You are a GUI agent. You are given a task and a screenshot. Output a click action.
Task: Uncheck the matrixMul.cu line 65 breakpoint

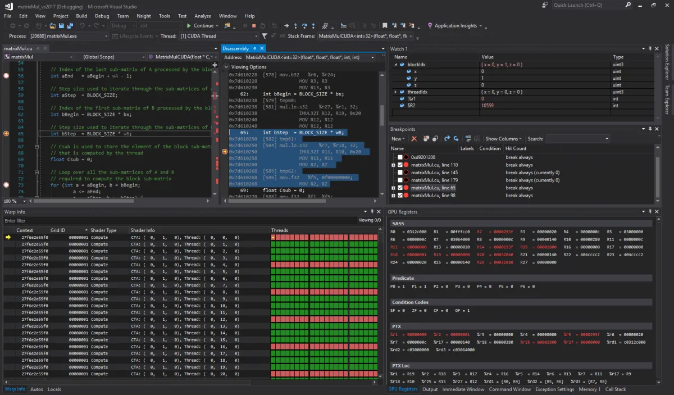point(400,188)
